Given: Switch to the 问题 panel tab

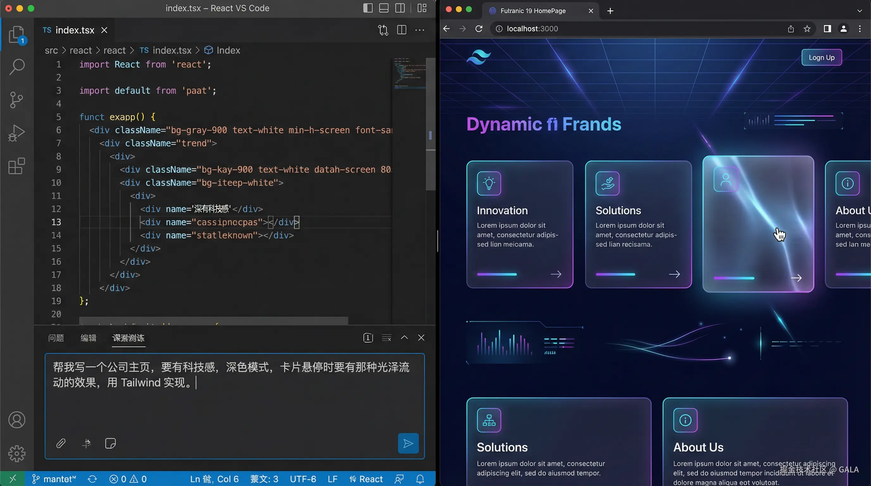Looking at the screenshot, I should [56, 338].
